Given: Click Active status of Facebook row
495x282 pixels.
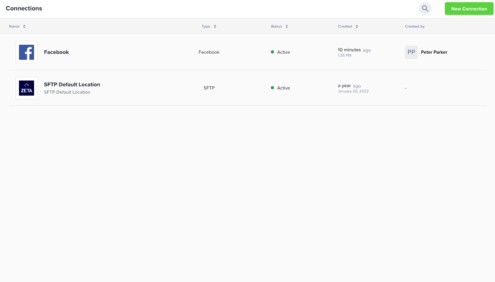Looking at the screenshot, I should [x=283, y=52].
